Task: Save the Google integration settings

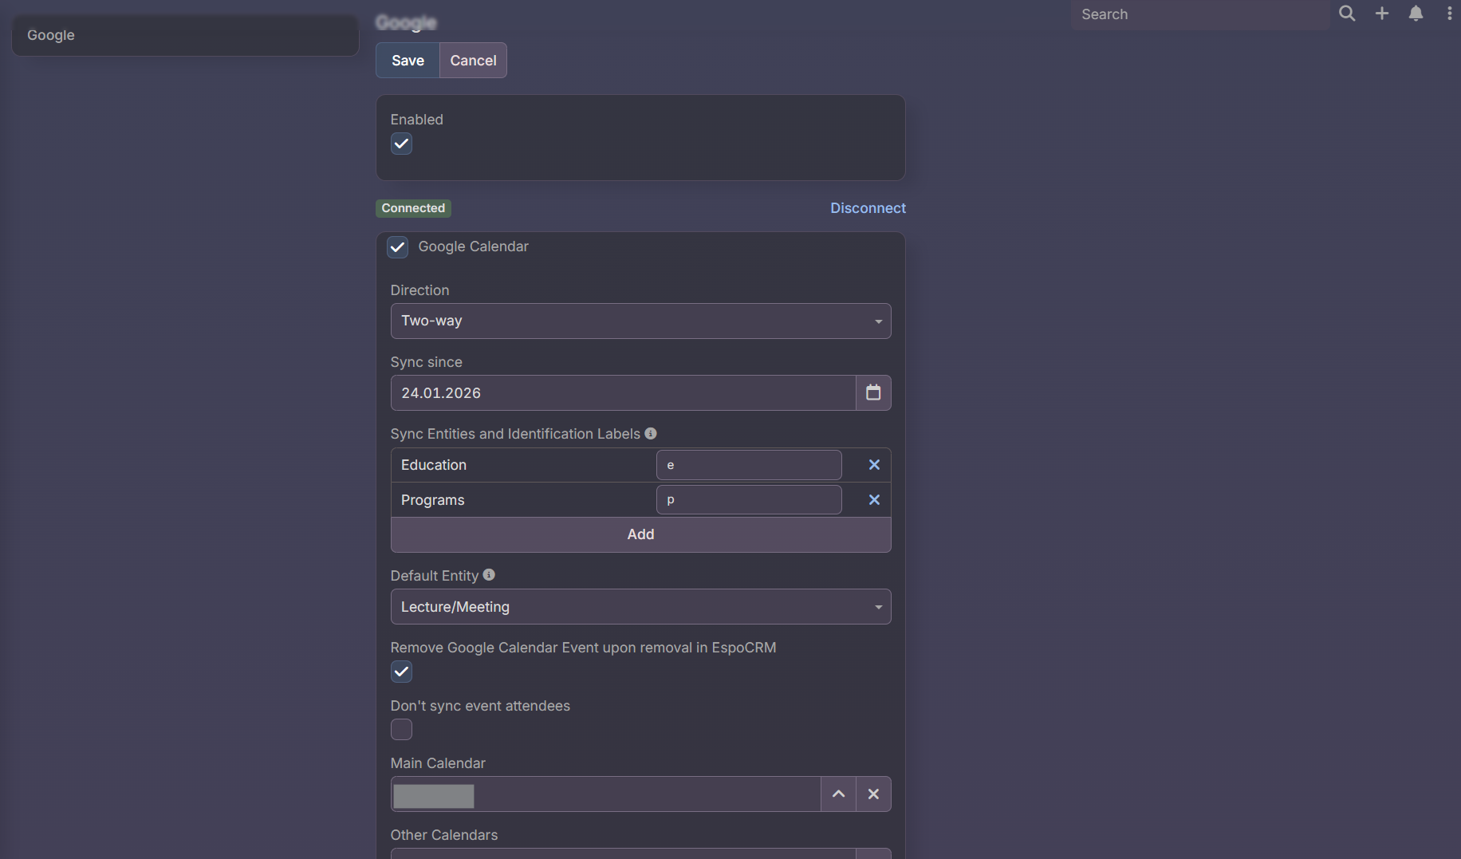Action: pos(408,60)
